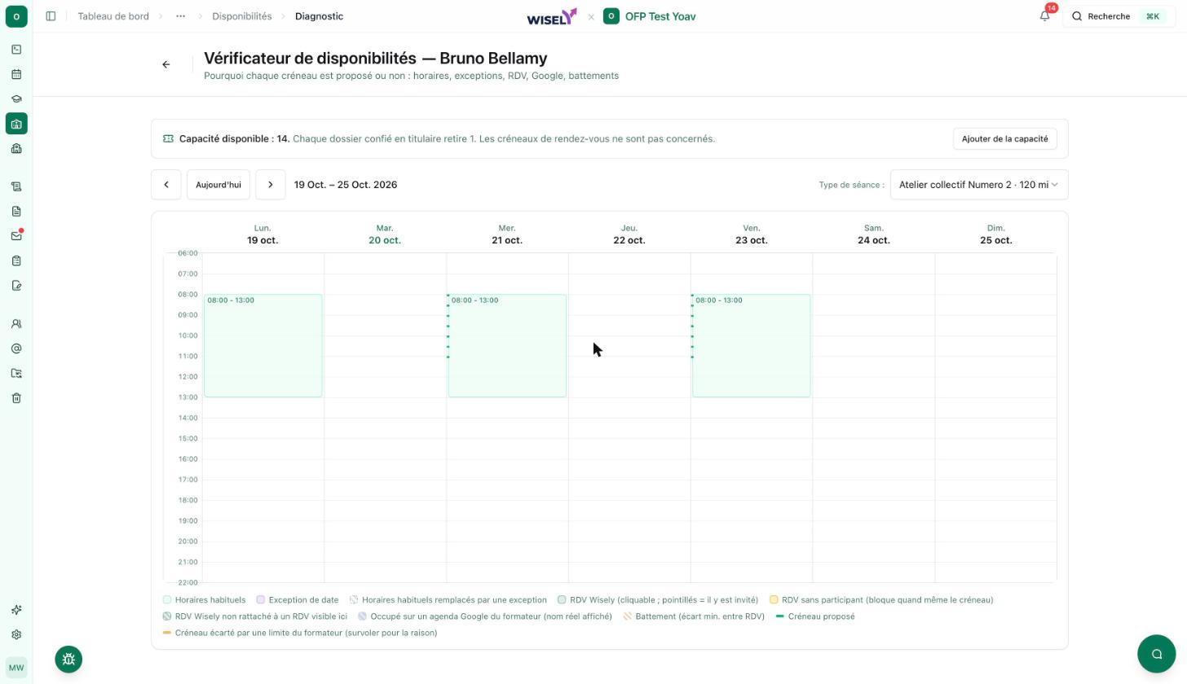1187x684 pixels.
Task: Click Monday 19 oct. 08:00 - 13:00 block
Action: 263,346
